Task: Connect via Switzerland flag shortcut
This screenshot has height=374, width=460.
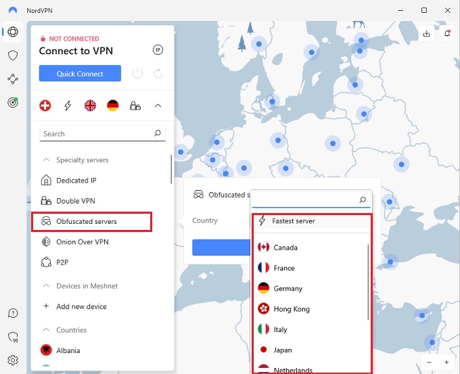Action: pyautogui.click(x=45, y=106)
